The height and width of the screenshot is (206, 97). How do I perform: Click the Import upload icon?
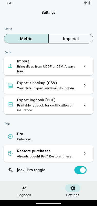tap(10, 66)
